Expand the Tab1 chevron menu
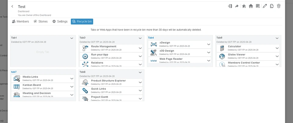Image resolution: width=293 pixels, height=123 pixels. [72, 38]
